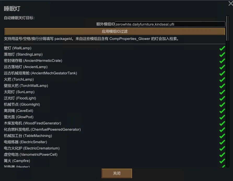
Task: Select the CaveExit list row label
Action: pos(19,111)
